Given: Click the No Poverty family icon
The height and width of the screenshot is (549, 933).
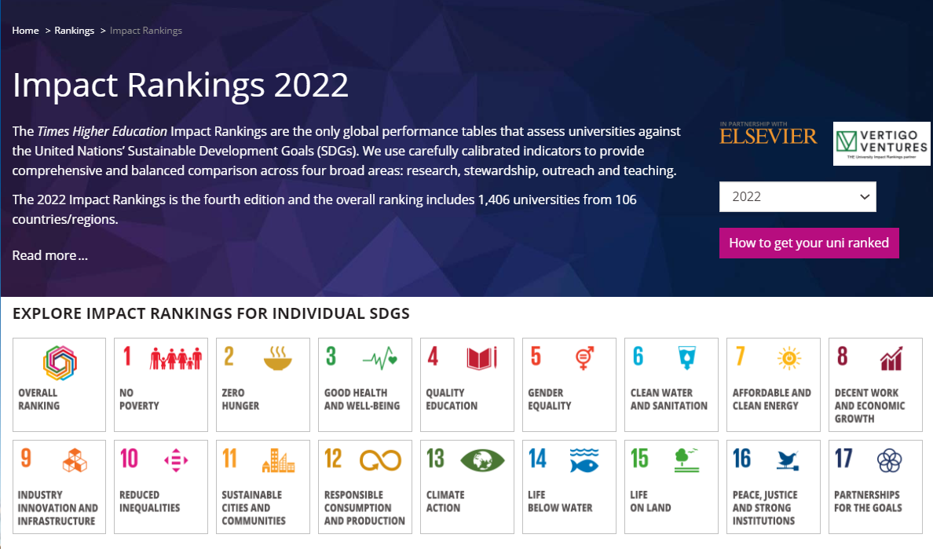Looking at the screenshot, I should (x=176, y=359).
